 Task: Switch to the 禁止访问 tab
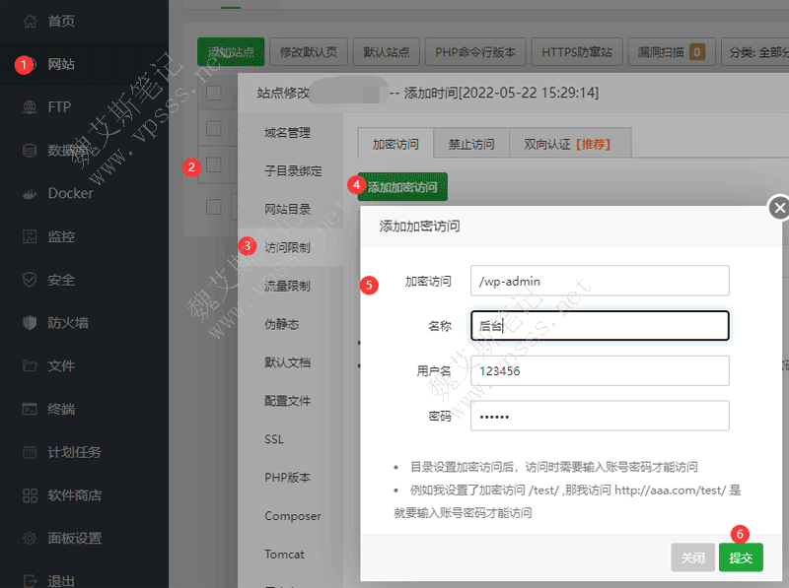tap(471, 142)
